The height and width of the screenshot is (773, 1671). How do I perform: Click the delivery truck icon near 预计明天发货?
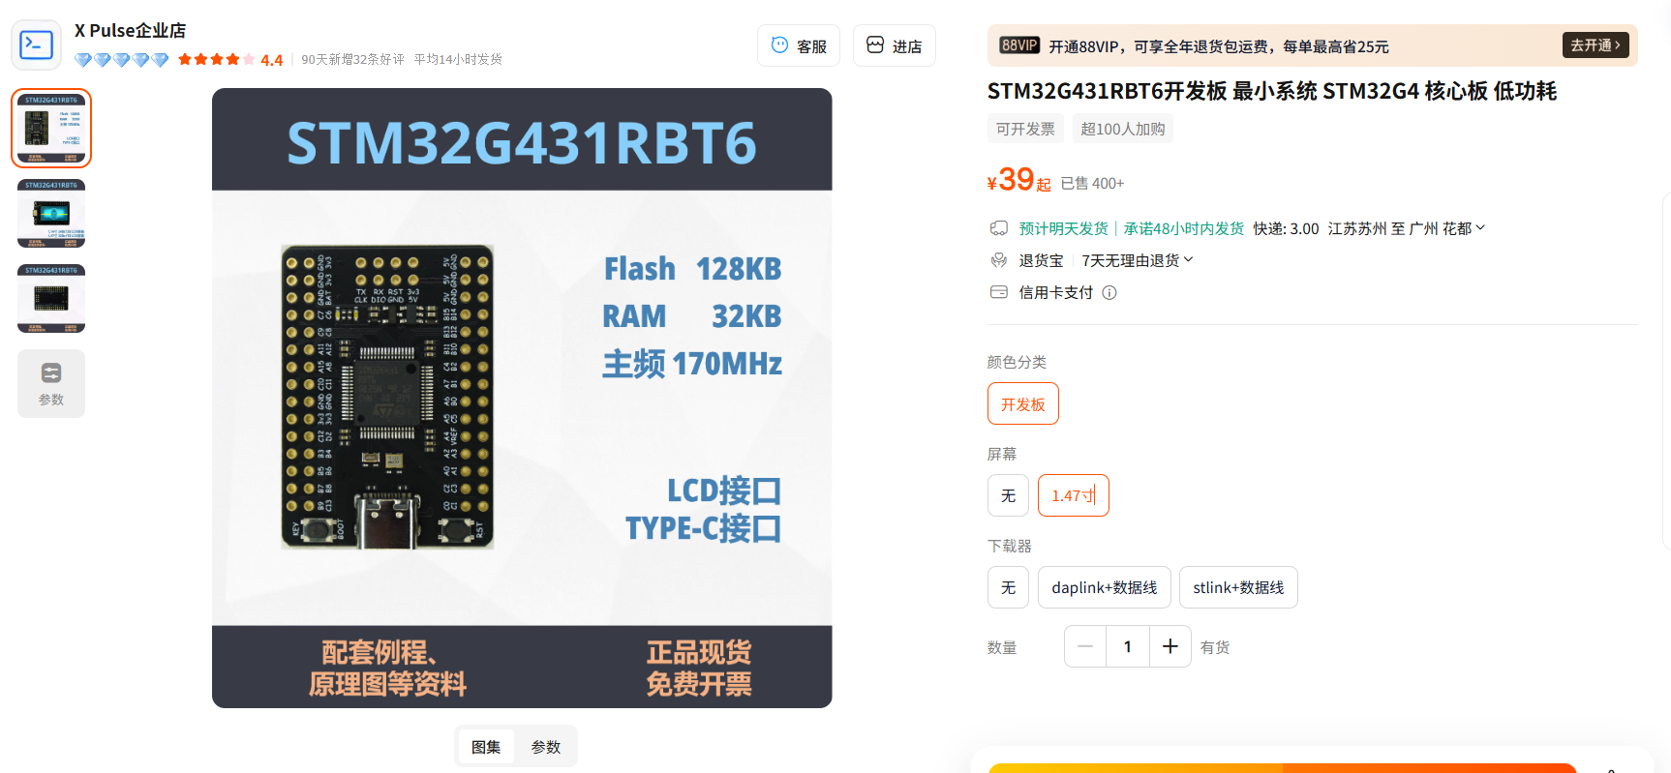click(x=999, y=228)
